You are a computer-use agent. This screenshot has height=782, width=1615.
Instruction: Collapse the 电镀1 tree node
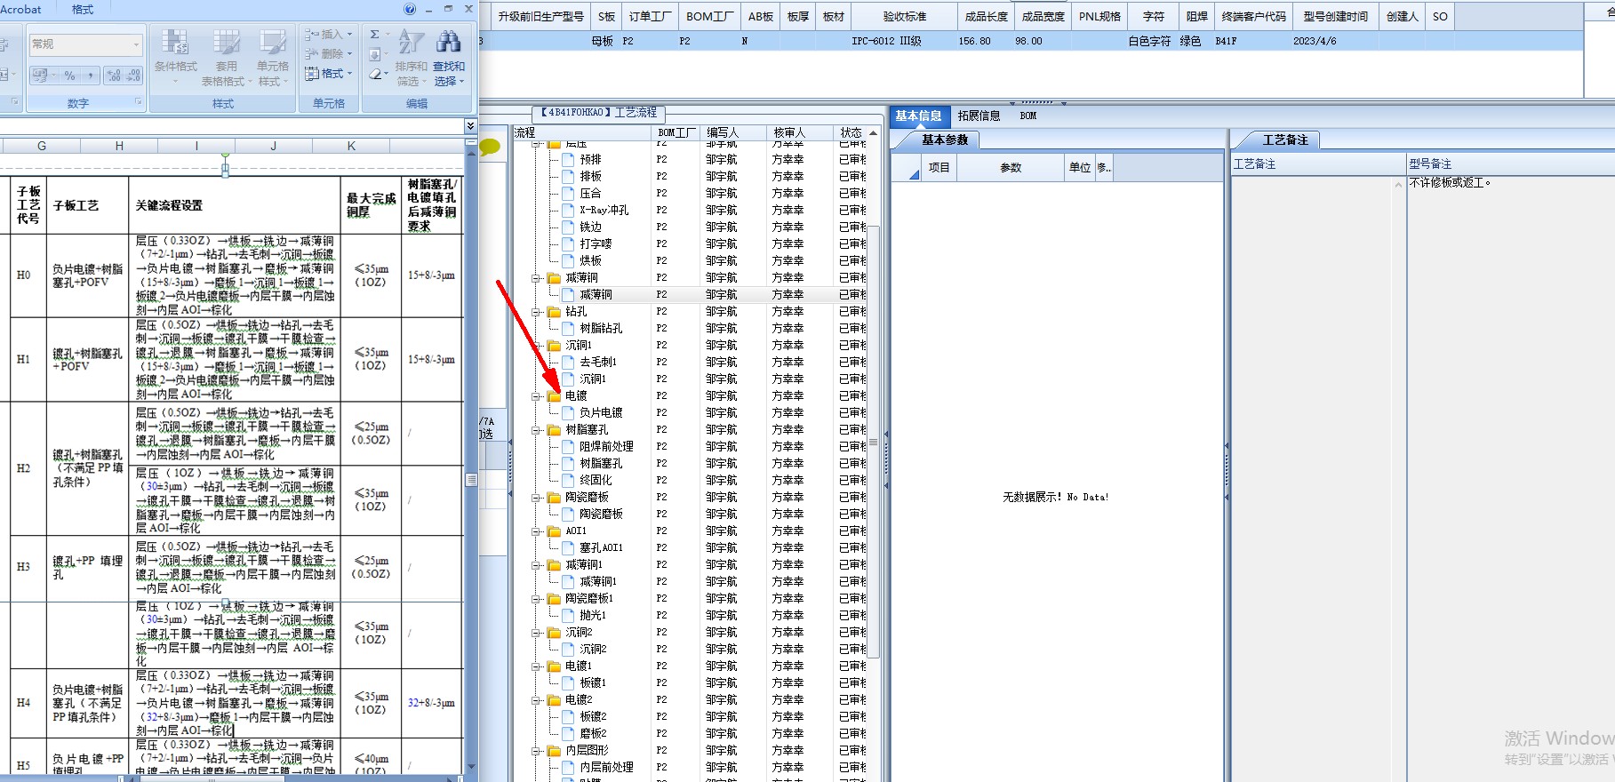537,666
